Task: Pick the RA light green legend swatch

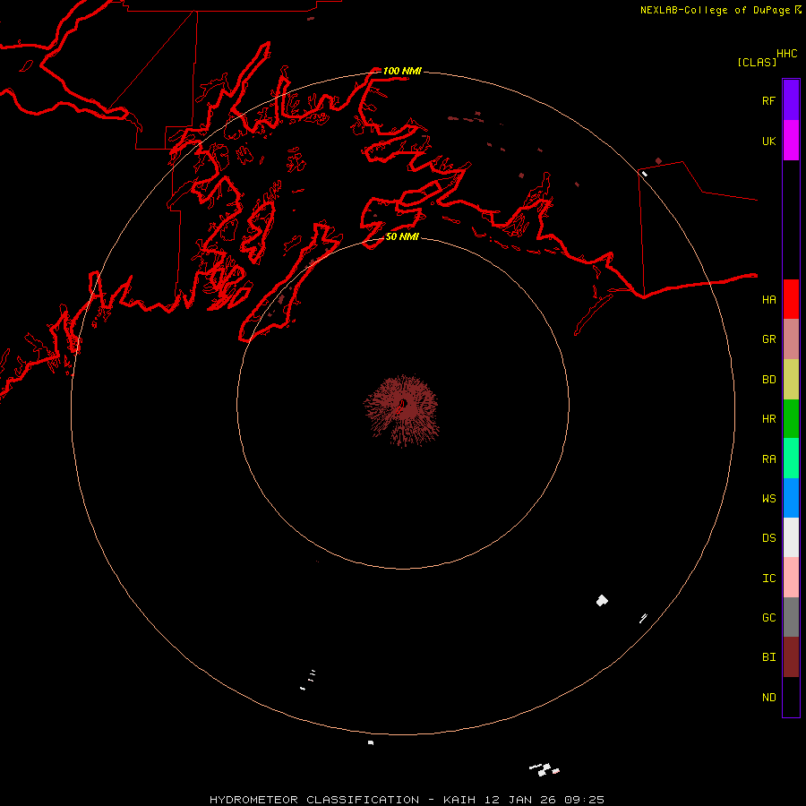Action: (x=791, y=459)
